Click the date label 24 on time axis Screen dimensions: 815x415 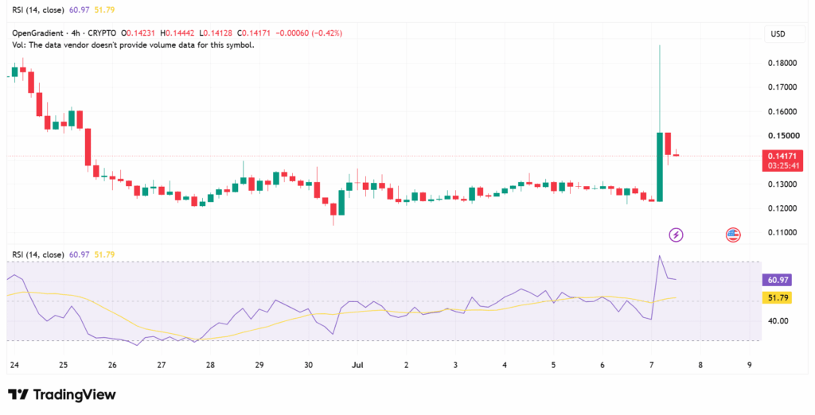[x=14, y=364]
